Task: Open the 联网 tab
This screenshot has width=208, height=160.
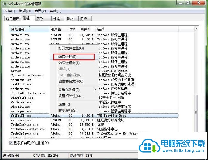Action: (70, 19)
